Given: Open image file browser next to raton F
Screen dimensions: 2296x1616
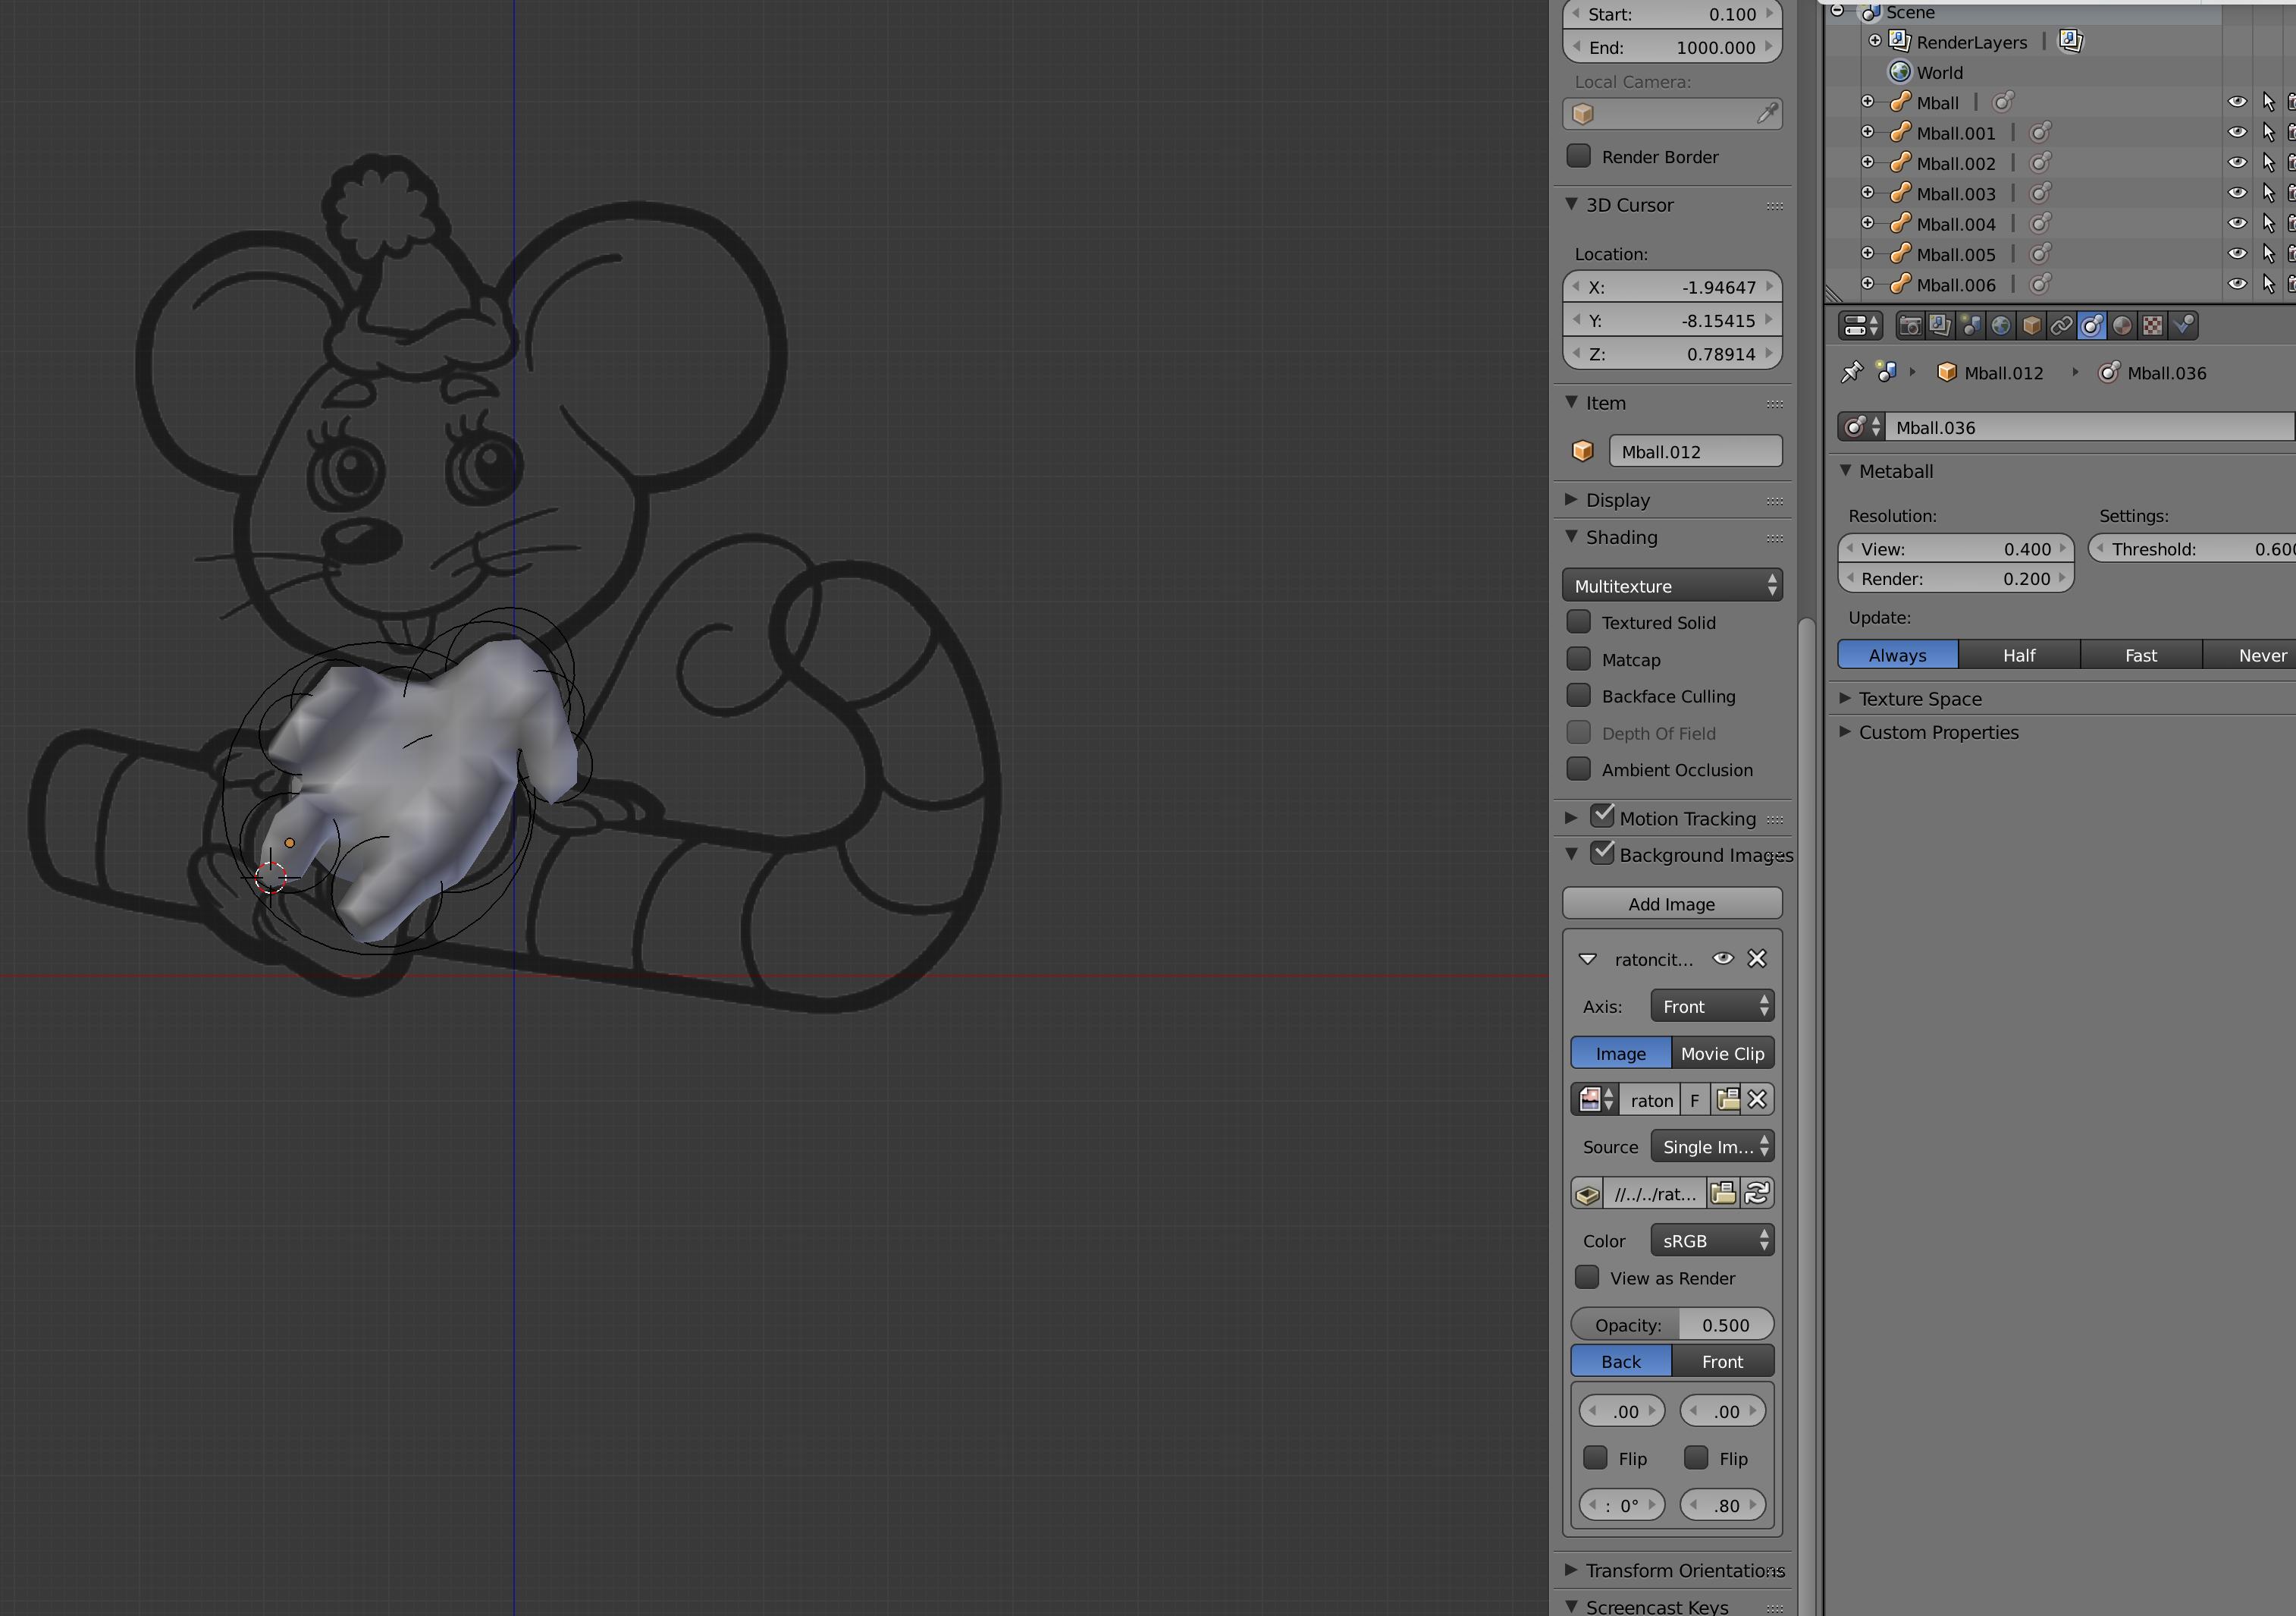Looking at the screenshot, I should [1727, 1099].
